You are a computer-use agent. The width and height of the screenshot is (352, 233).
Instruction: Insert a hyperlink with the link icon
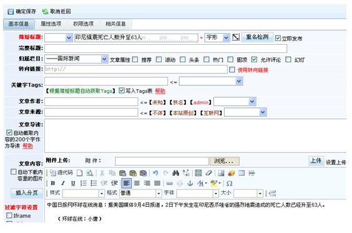coord(170,183)
